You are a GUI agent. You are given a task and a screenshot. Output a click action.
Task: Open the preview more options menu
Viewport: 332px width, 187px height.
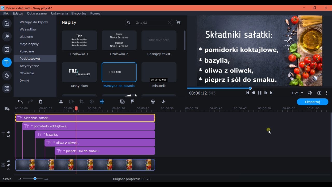tap(327, 93)
